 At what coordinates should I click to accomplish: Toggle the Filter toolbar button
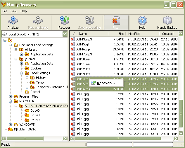point(116,23)
